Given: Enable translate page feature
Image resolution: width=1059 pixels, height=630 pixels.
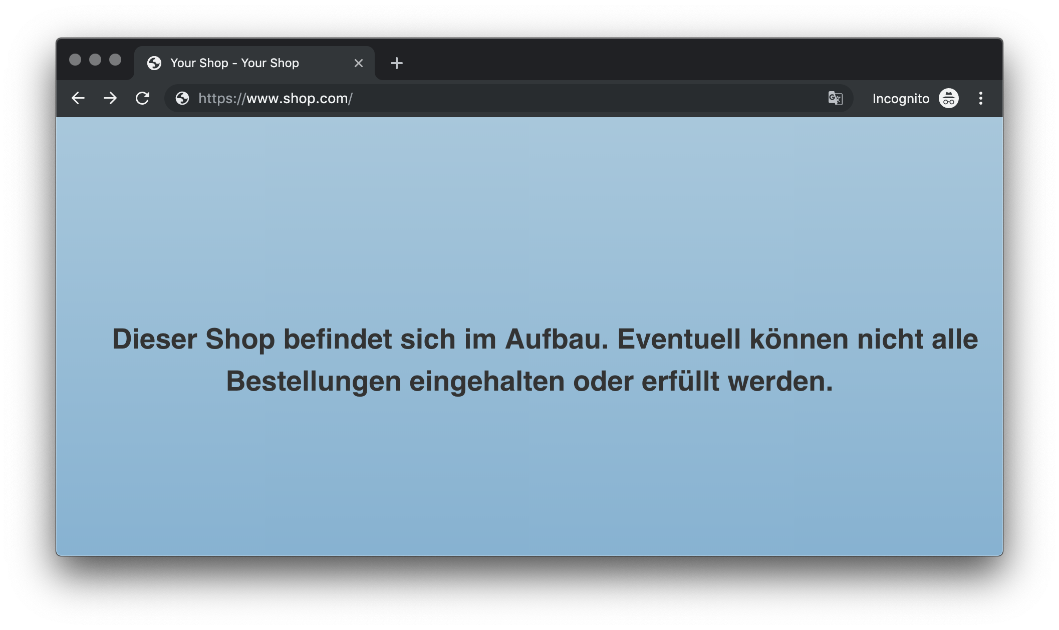Looking at the screenshot, I should point(835,98).
